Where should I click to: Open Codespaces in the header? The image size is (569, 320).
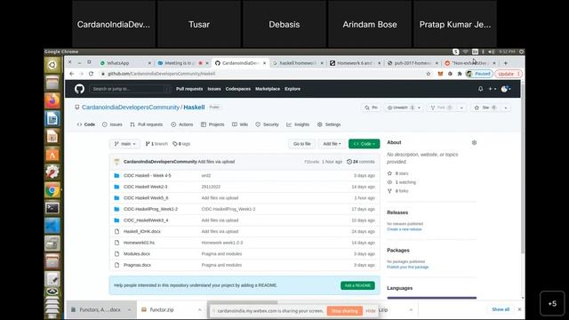[x=238, y=89]
